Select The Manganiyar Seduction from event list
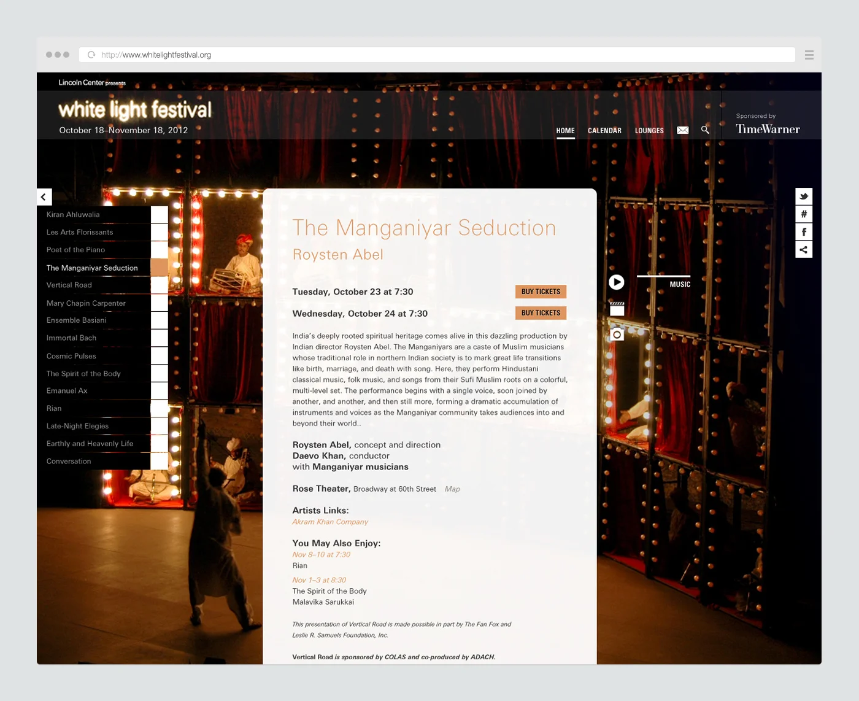The height and width of the screenshot is (701, 859). pyautogui.click(x=92, y=268)
